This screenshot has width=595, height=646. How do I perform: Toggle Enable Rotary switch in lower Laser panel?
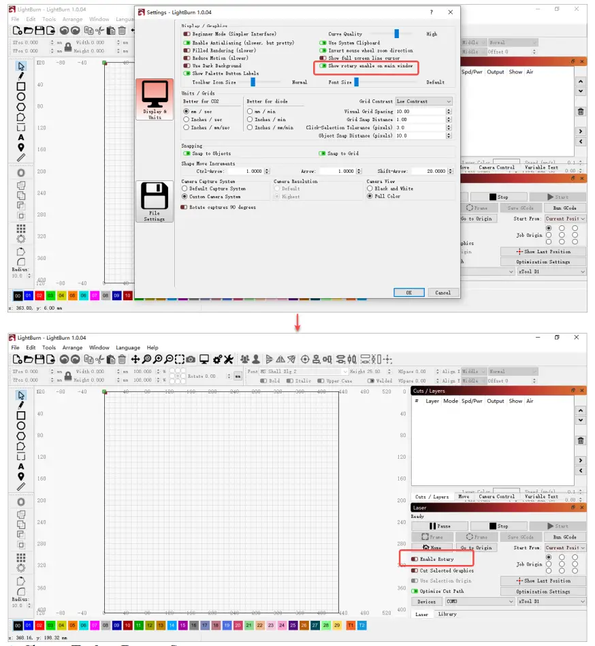[x=415, y=559]
